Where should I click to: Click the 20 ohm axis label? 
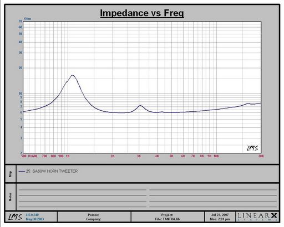(21, 68)
